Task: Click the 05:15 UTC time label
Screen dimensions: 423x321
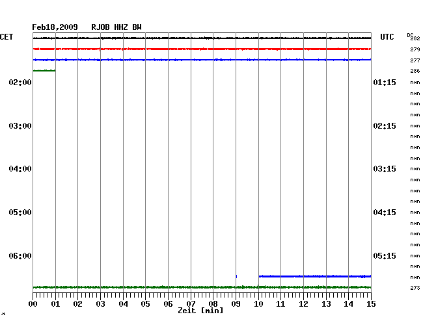Action: tap(385, 255)
